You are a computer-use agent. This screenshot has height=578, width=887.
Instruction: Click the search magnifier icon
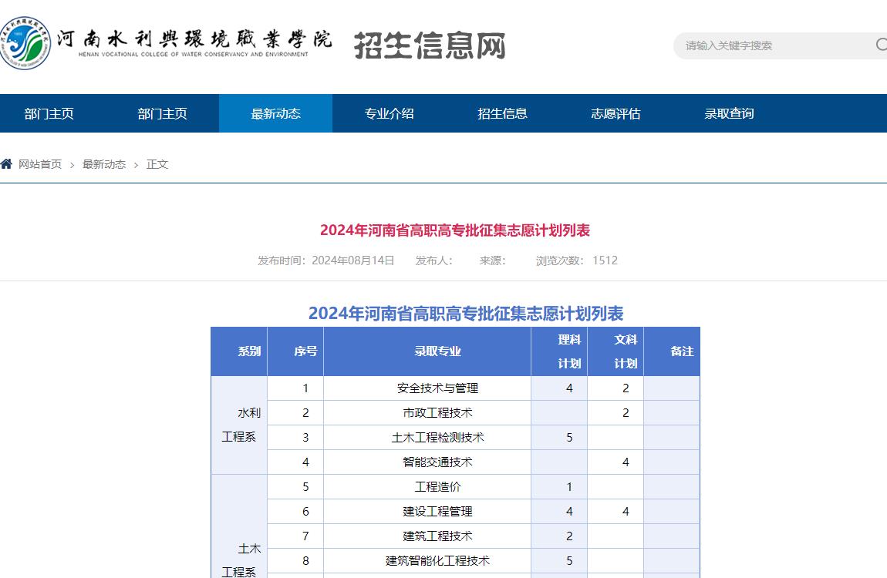coord(880,45)
